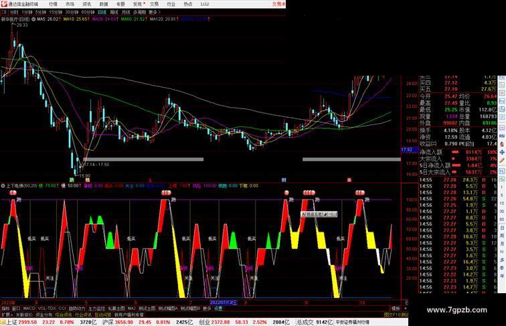Click sidebar N period shortcut
The height and width of the screenshot is (326, 506).
point(502,252)
